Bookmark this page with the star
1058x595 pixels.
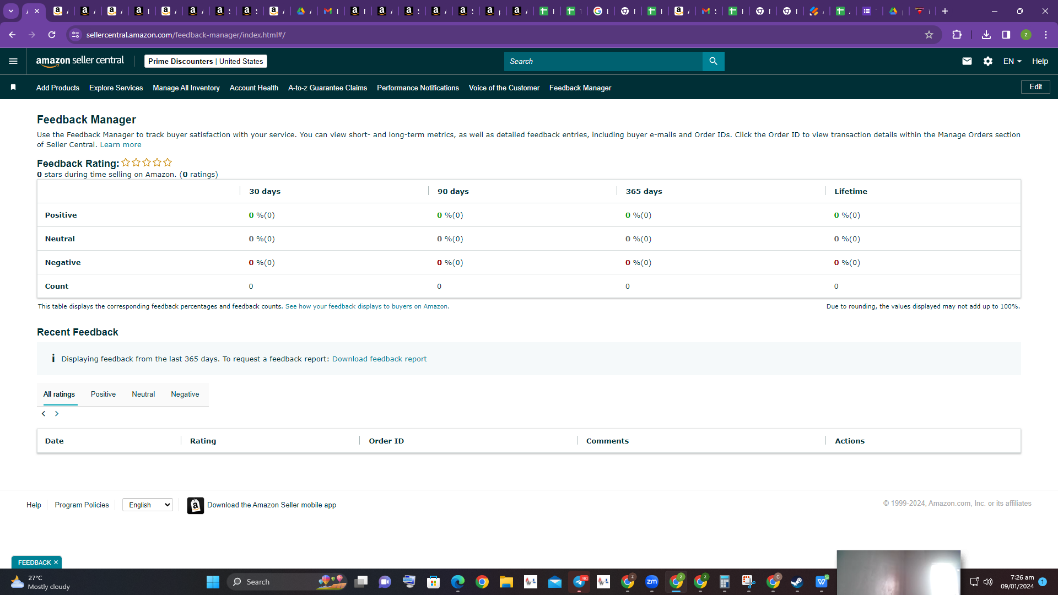pos(929,35)
